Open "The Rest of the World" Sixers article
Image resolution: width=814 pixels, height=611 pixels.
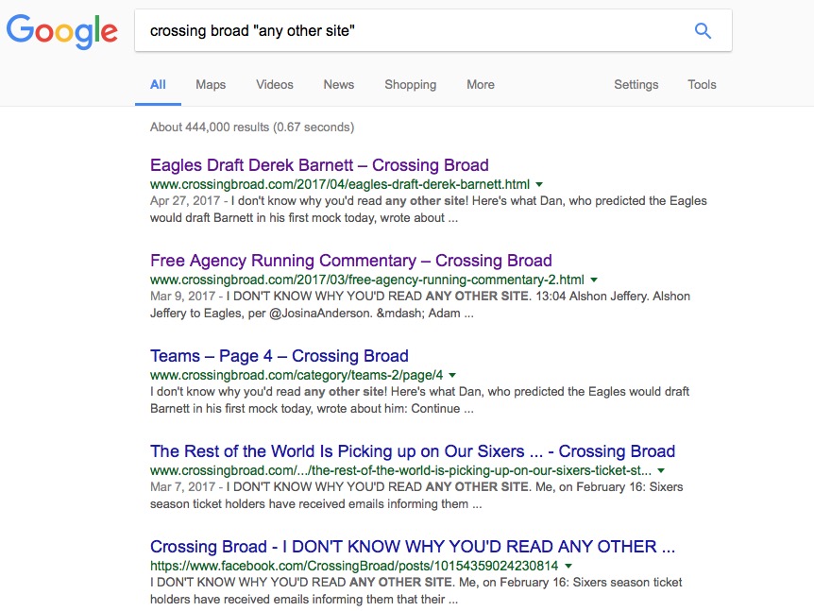[x=413, y=451]
